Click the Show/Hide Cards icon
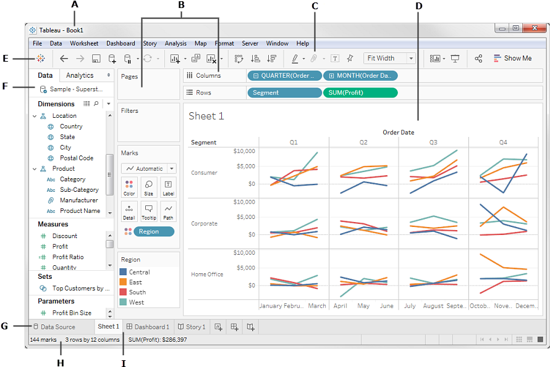Viewport: 550px width, 367px height. coord(435,59)
